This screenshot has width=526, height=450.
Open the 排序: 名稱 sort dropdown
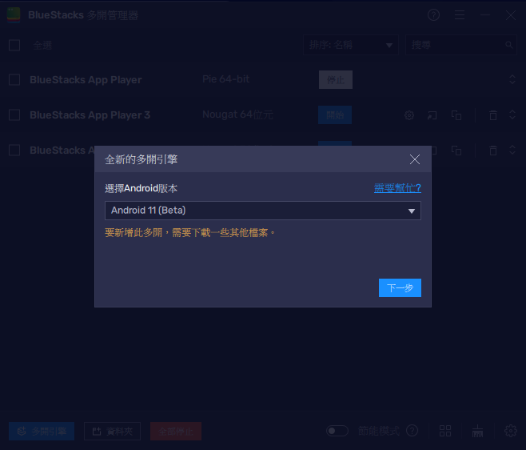tap(351, 45)
